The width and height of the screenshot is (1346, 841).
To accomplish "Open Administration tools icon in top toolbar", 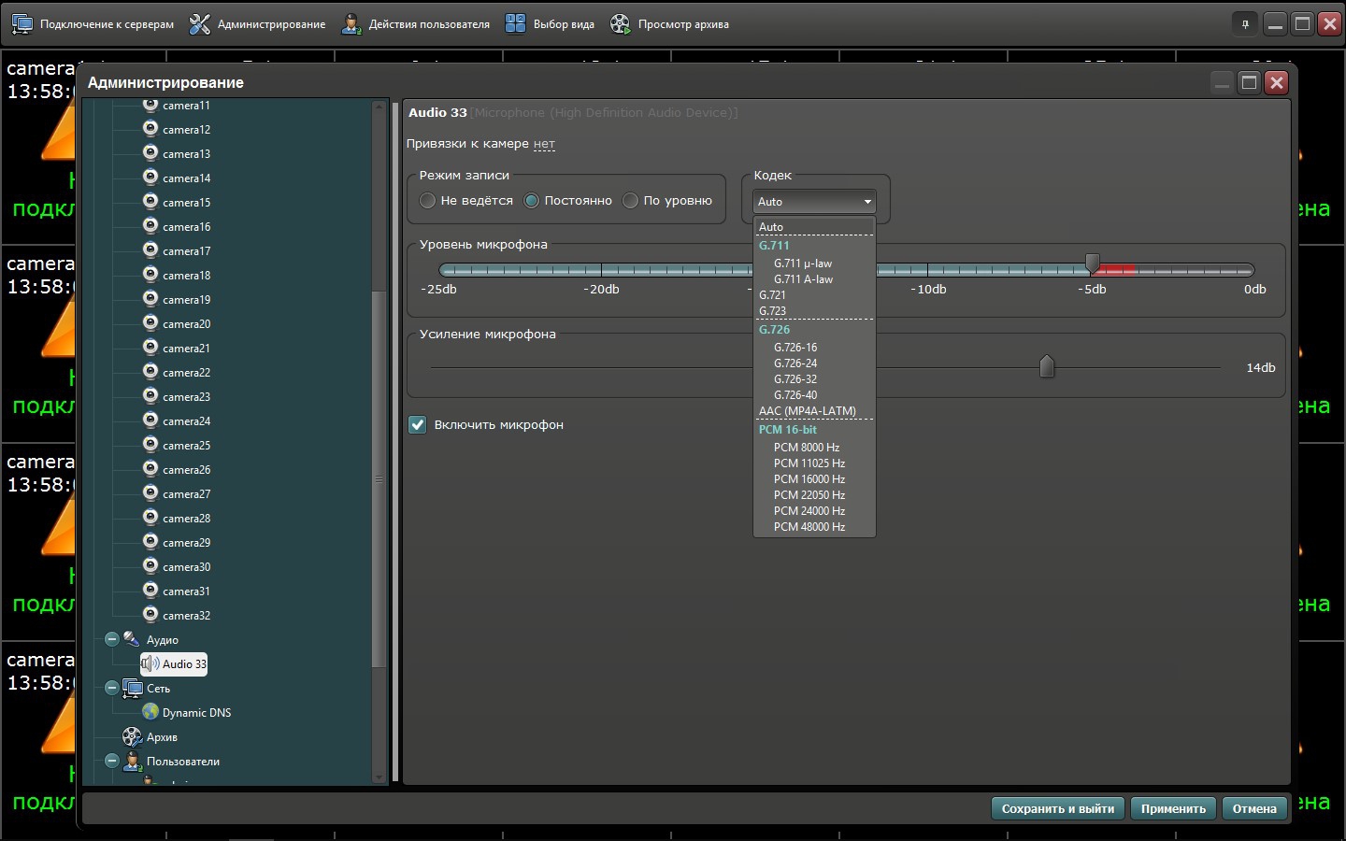I will [x=200, y=24].
